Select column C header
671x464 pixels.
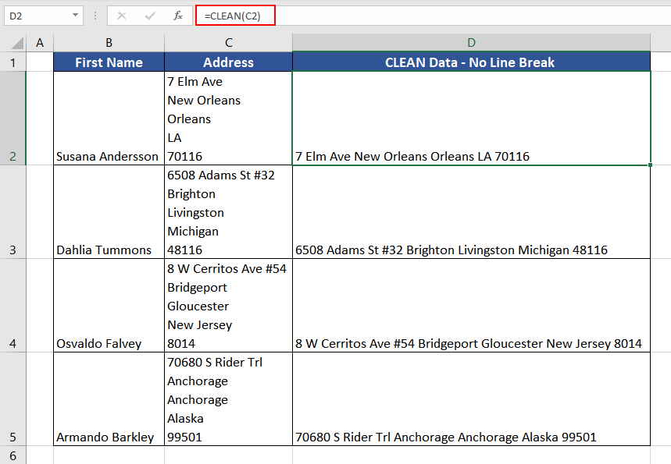(228, 43)
